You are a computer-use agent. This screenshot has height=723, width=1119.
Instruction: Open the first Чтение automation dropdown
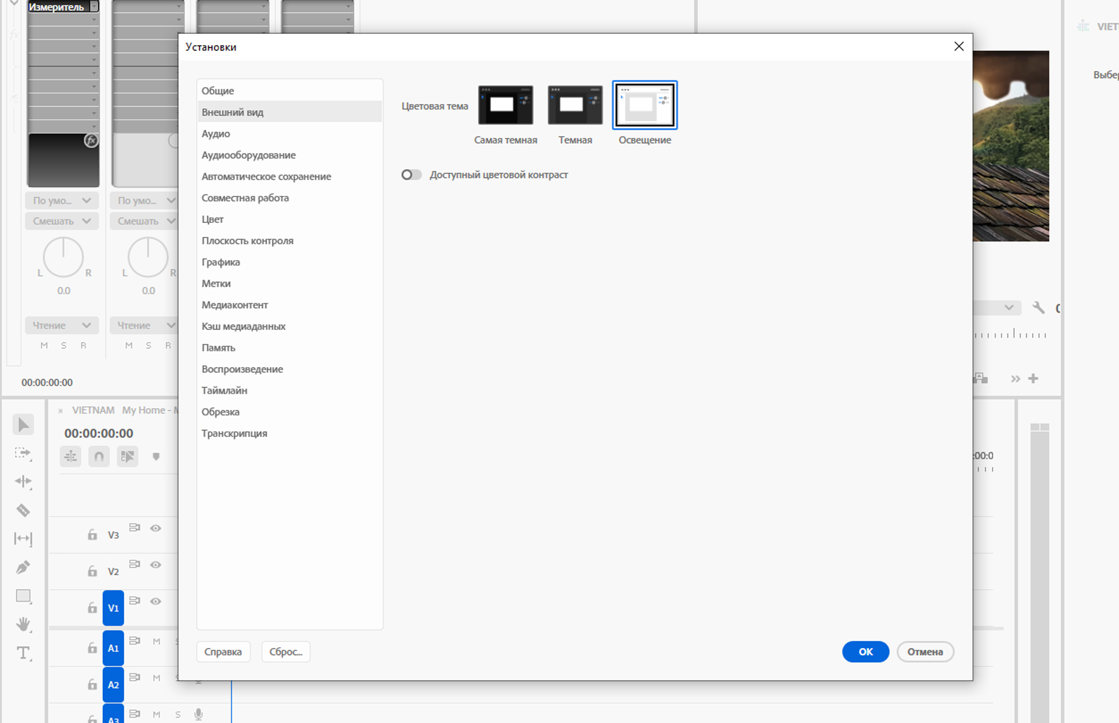[x=62, y=325]
